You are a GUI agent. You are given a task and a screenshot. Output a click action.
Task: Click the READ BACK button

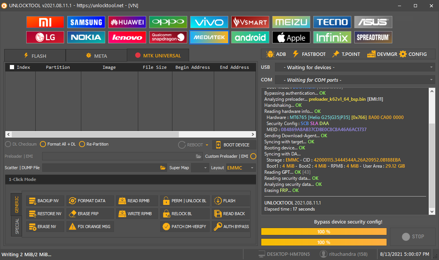click(x=231, y=214)
